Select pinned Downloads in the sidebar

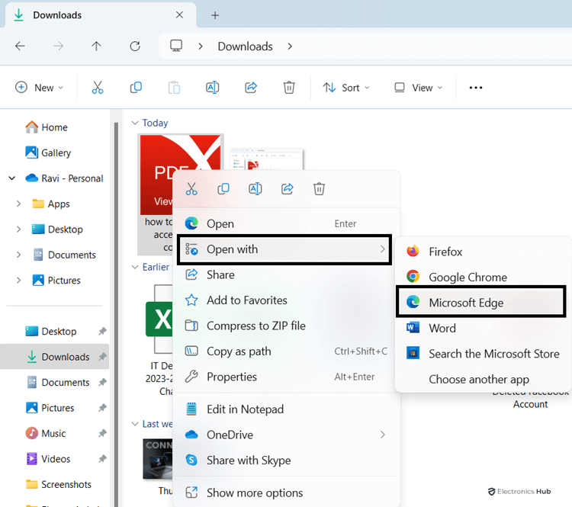click(x=55, y=357)
